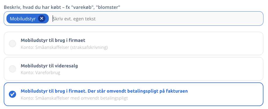Choose the 'Mobiludstyr til brug i firmaet' title

[53, 40]
